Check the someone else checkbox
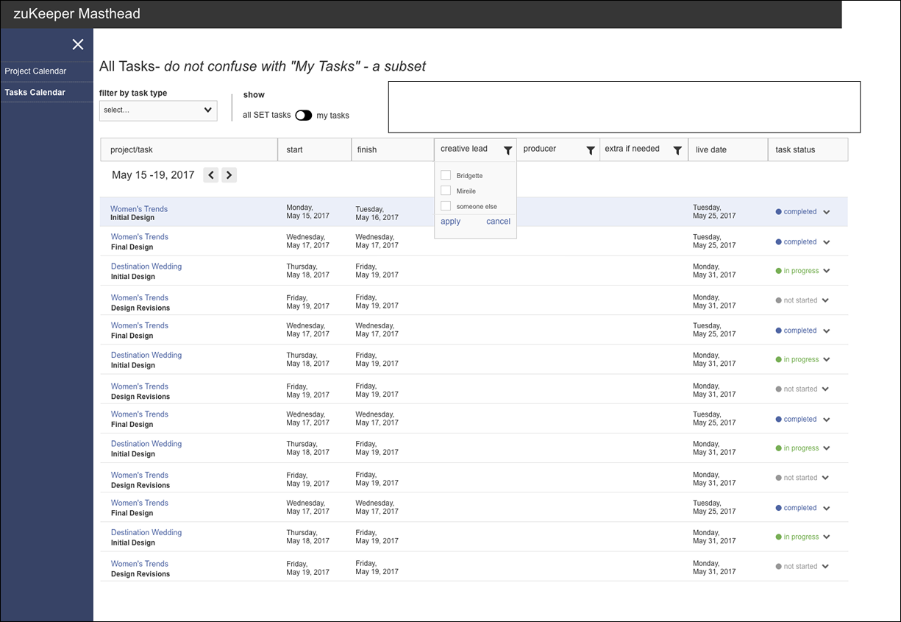Image resolution: width=901 pixels, height=622 pixels. pyautogui.click(x=446, y=206)
